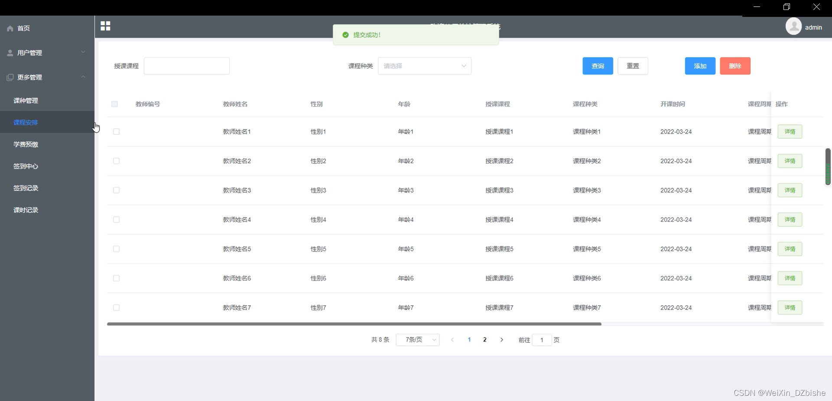Click the 添加 add button
This screenshot has width=832, height=401.
(x=700, y=66)
